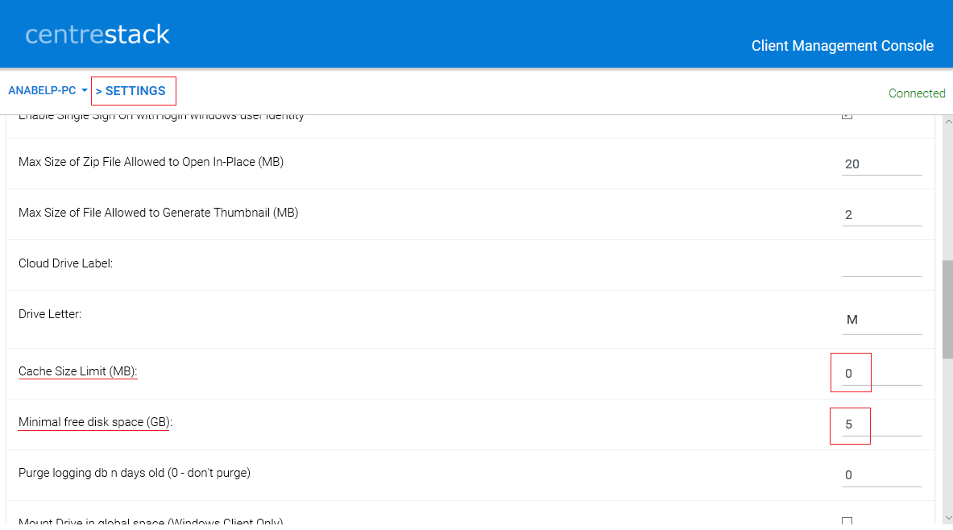Click the Client Management Console title
Screen dimensions: 953x530
(842, 46)
